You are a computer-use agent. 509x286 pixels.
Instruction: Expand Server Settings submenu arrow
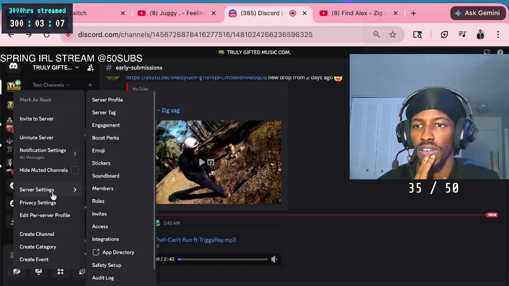[75, 190]
